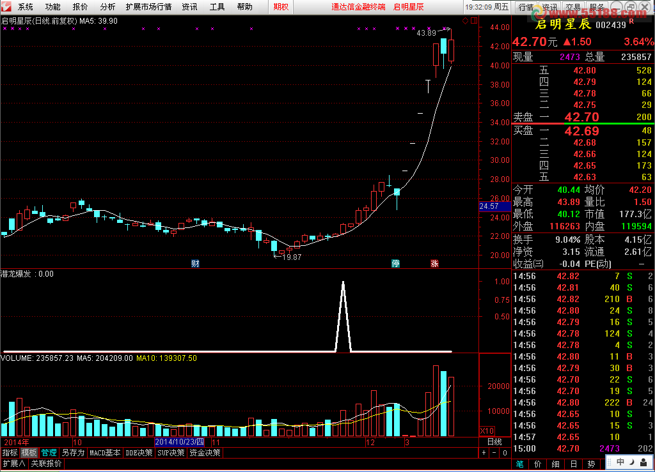Image resolution: width=655 pixels, height=472 pixels.
Task: Click the 市值 value 177.3亿
Action: (635, 215)
